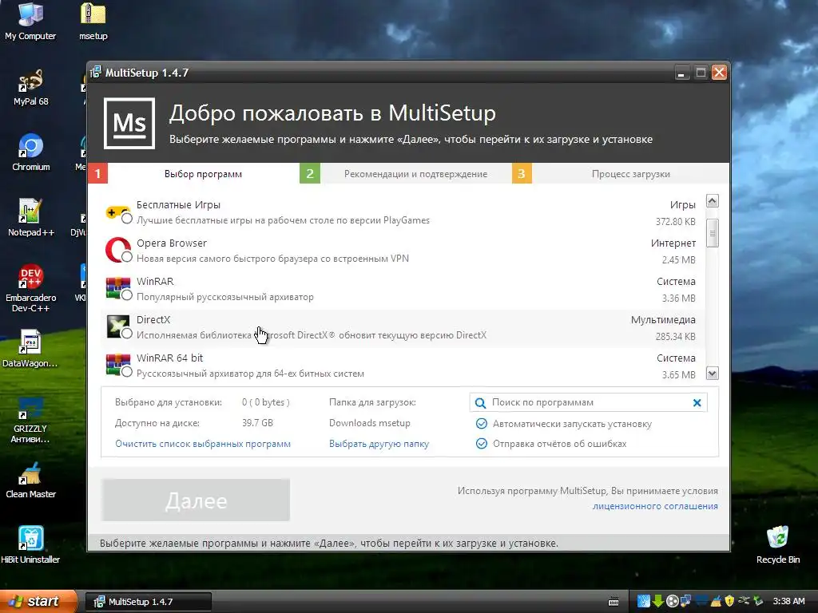This screenshot has width=818, height=613.
Task: Clear the program search with X icon
Action: pos(697,402)
